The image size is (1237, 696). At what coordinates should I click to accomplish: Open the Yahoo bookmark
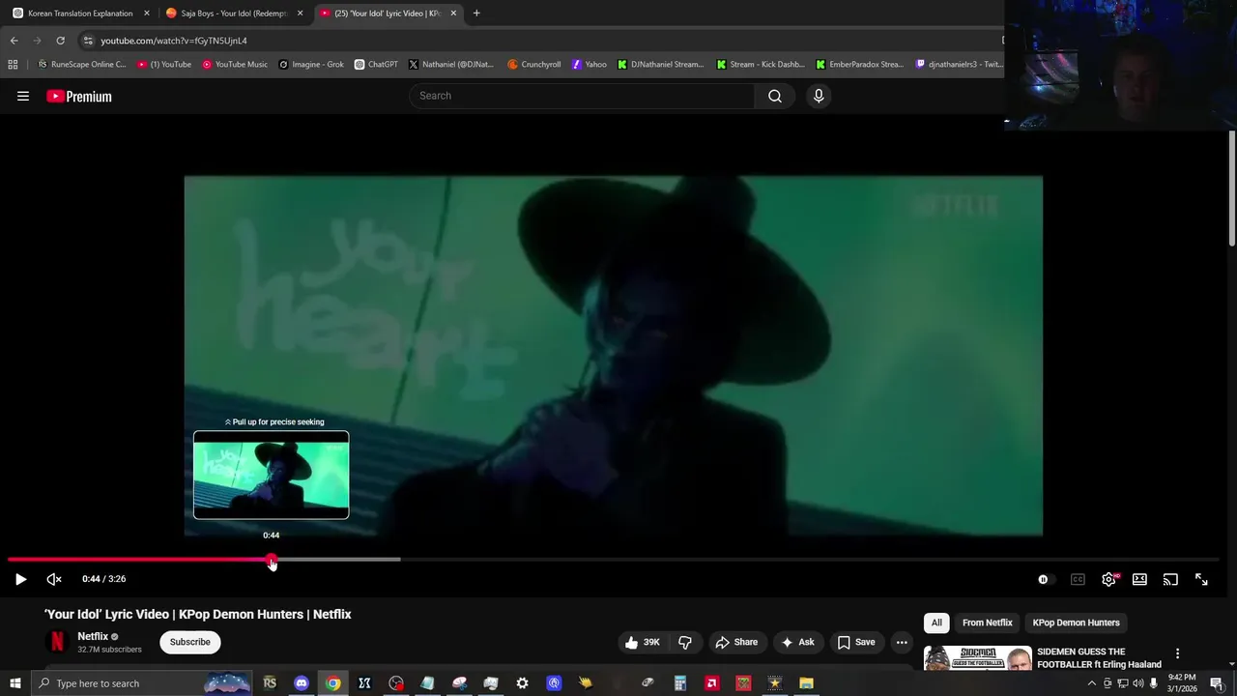click(x=589, y=65)
